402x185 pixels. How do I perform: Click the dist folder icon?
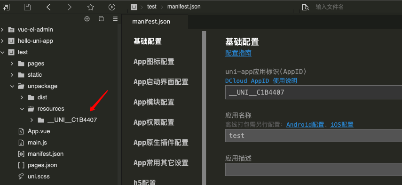[x=31, y=97]
